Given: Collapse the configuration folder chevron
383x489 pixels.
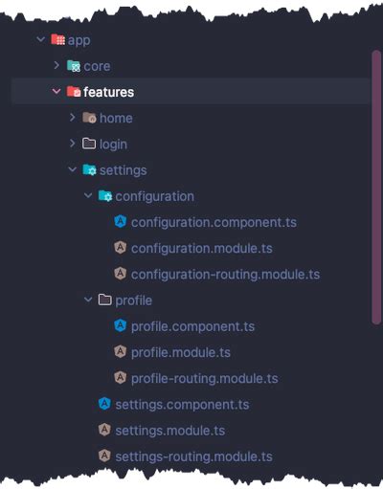Looking at the screenshot, I should pyautogui.click(x=88, y=195).
